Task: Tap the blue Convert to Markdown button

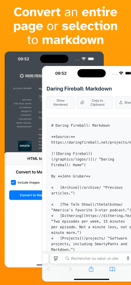Action: [x=26, y=195]
